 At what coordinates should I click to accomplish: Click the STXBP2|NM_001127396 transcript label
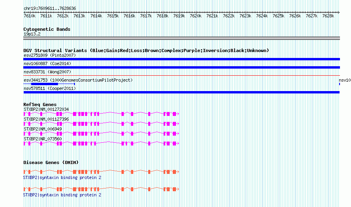[46, 119]
